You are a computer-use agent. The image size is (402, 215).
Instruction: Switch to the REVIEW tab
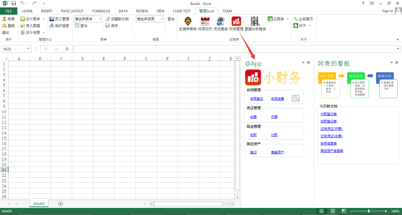pos(142,11)
